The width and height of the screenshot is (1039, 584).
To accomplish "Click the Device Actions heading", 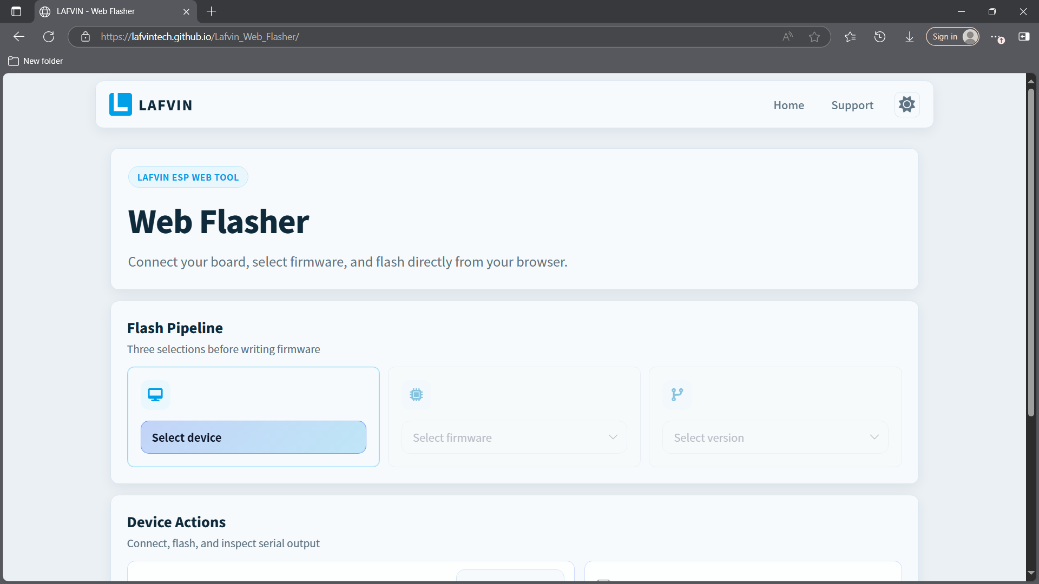I will (176, 522).
